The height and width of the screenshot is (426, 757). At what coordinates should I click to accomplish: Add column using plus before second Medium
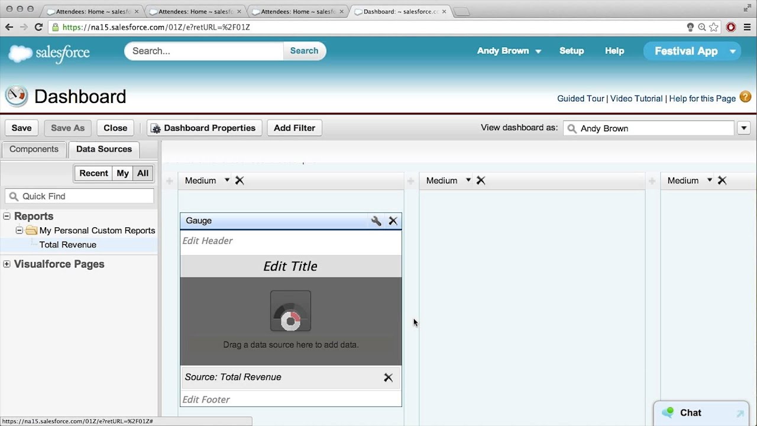pos(410,181)
